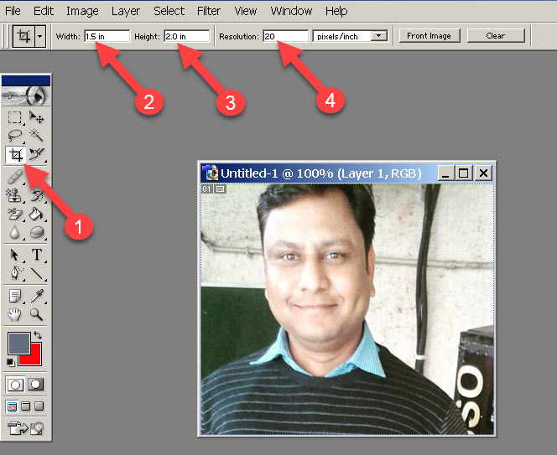Open the File menu
Viewport: 557px width, 455px height.
point(13,11)
